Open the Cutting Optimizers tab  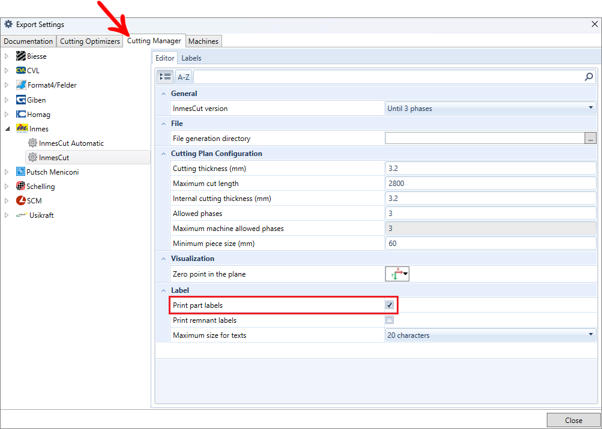coord(90,41)
